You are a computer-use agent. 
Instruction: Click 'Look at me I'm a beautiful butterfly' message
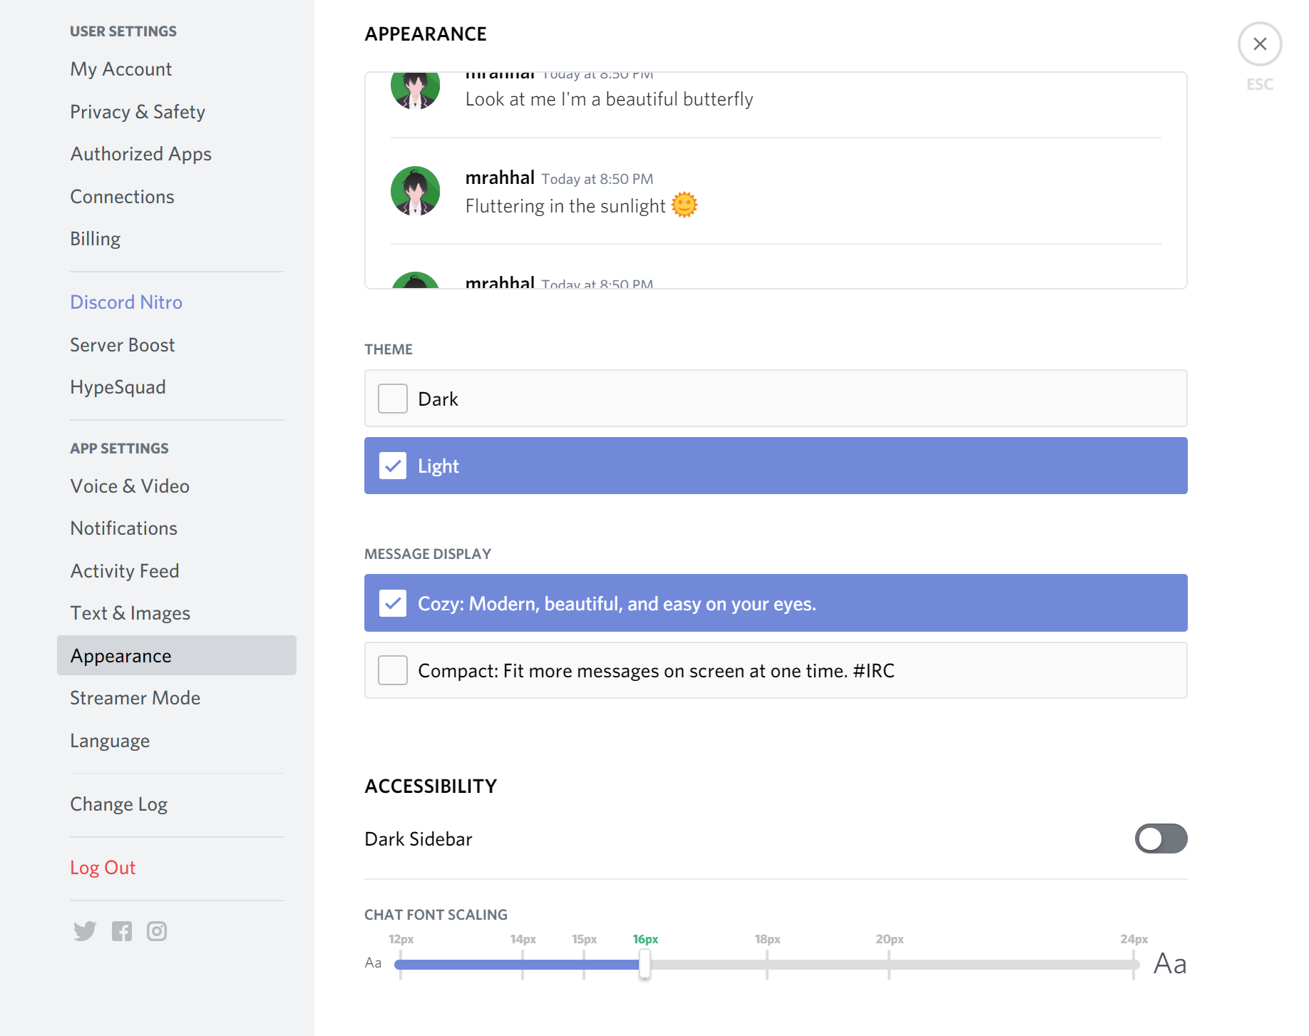[x=609, y=99]
